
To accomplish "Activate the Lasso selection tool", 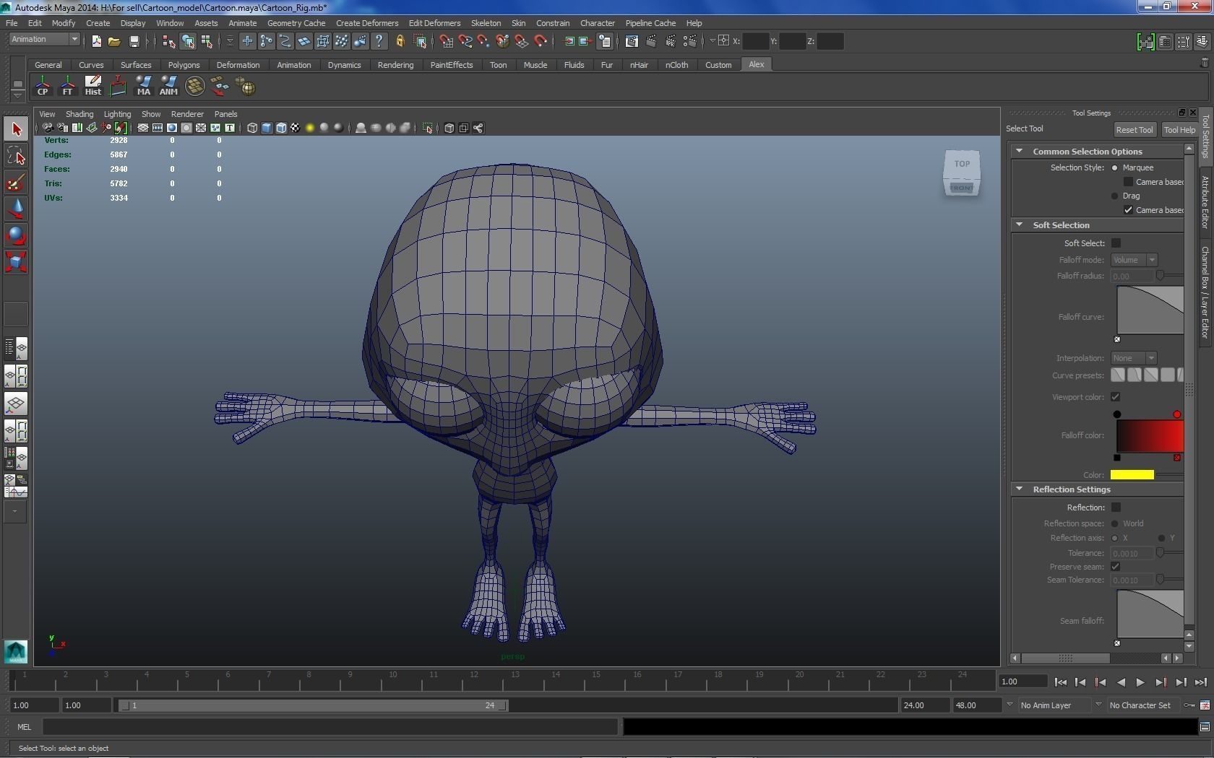I will tap(16, 156).
